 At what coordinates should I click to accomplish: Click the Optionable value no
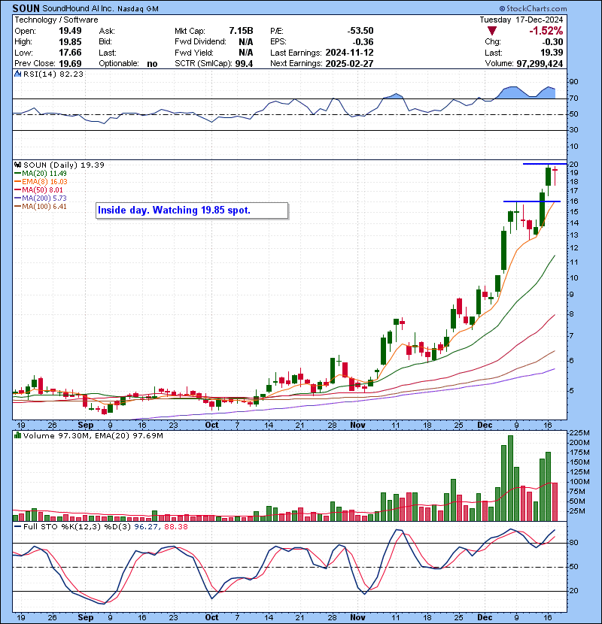(152, 64)
